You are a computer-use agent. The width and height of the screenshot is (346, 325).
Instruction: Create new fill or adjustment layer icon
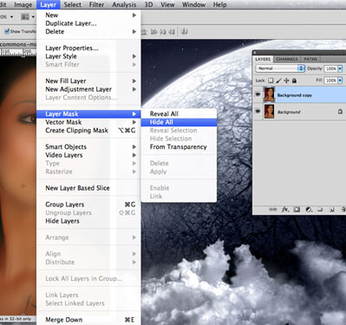point(309,210)
